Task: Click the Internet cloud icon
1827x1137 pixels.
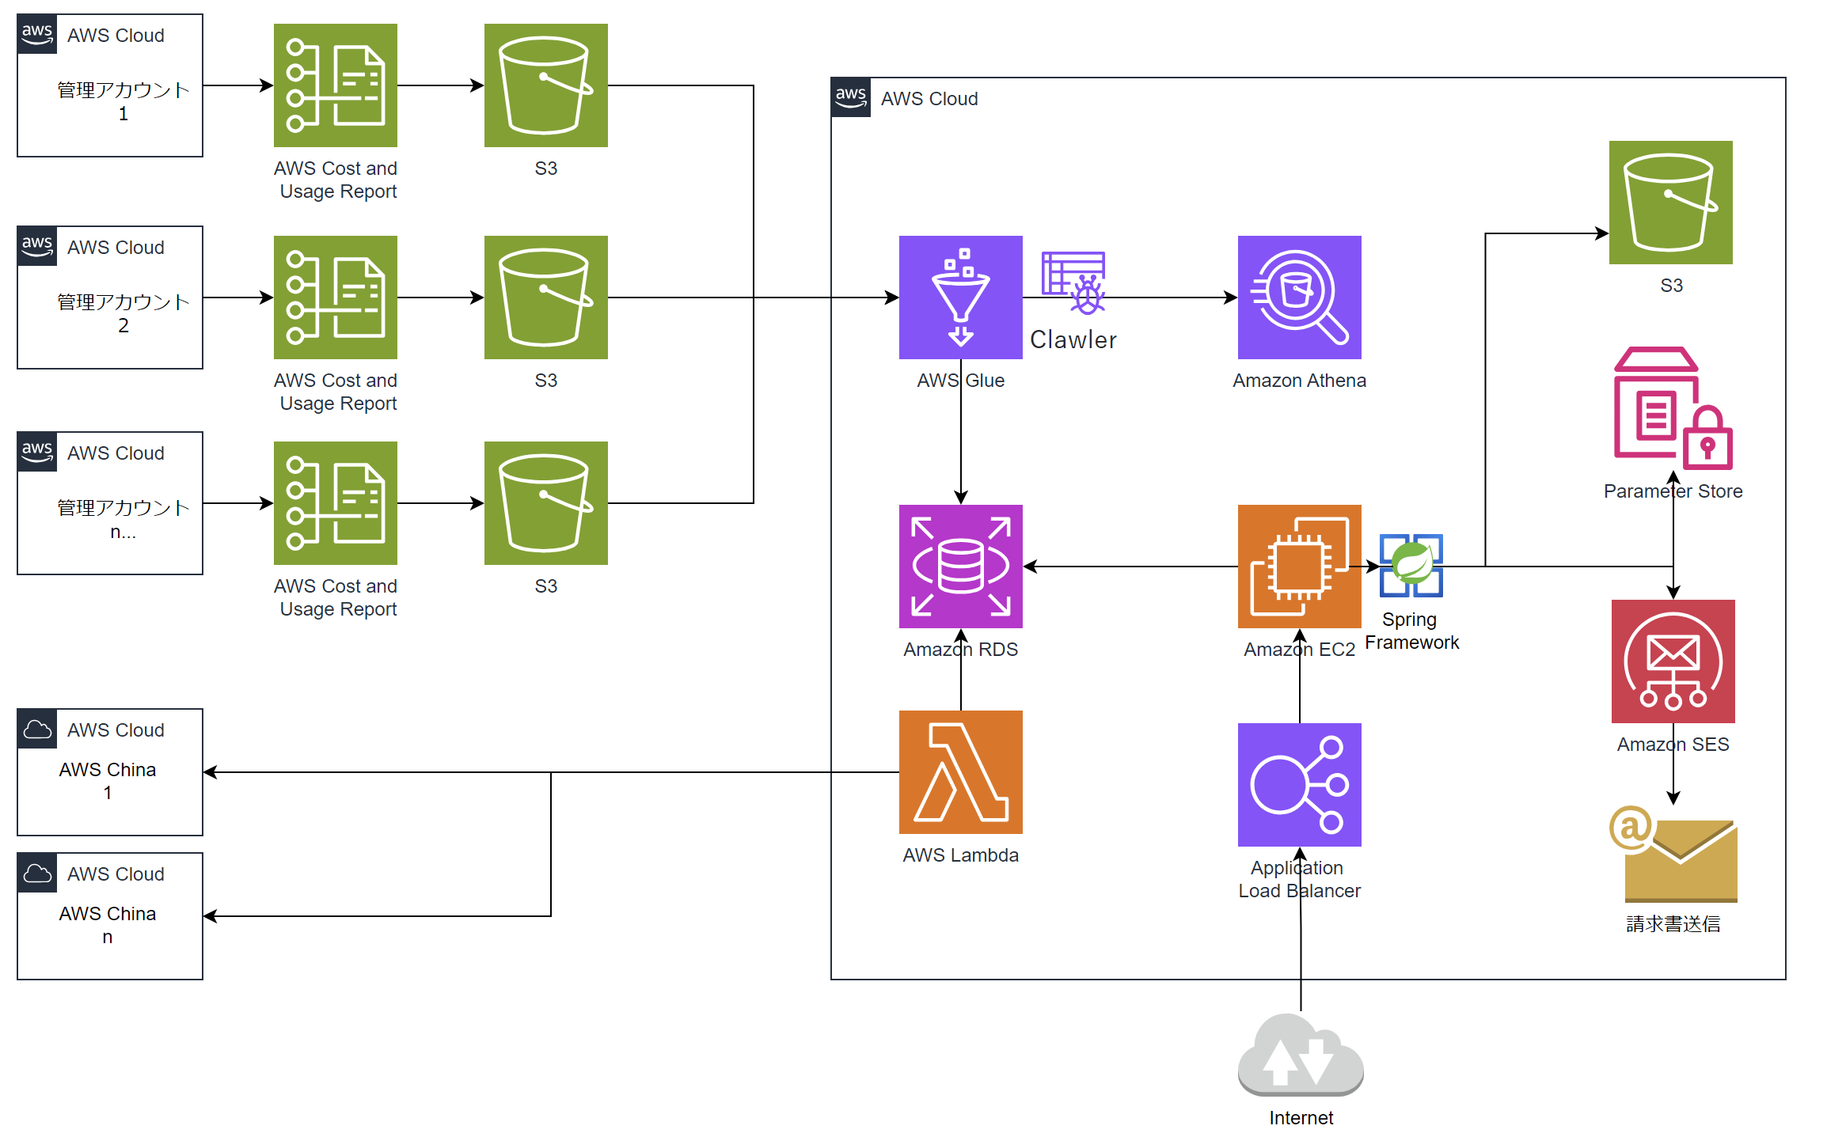Action: [1301, 1055]
